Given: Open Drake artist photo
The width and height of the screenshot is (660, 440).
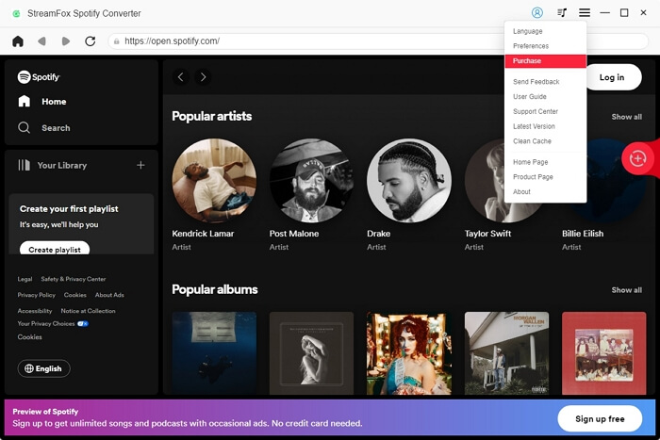Looking at the screenshot, I should [x=409, y=181].
